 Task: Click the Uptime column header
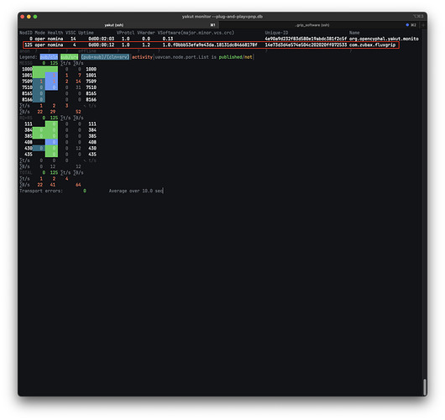(x=86, y=33)
